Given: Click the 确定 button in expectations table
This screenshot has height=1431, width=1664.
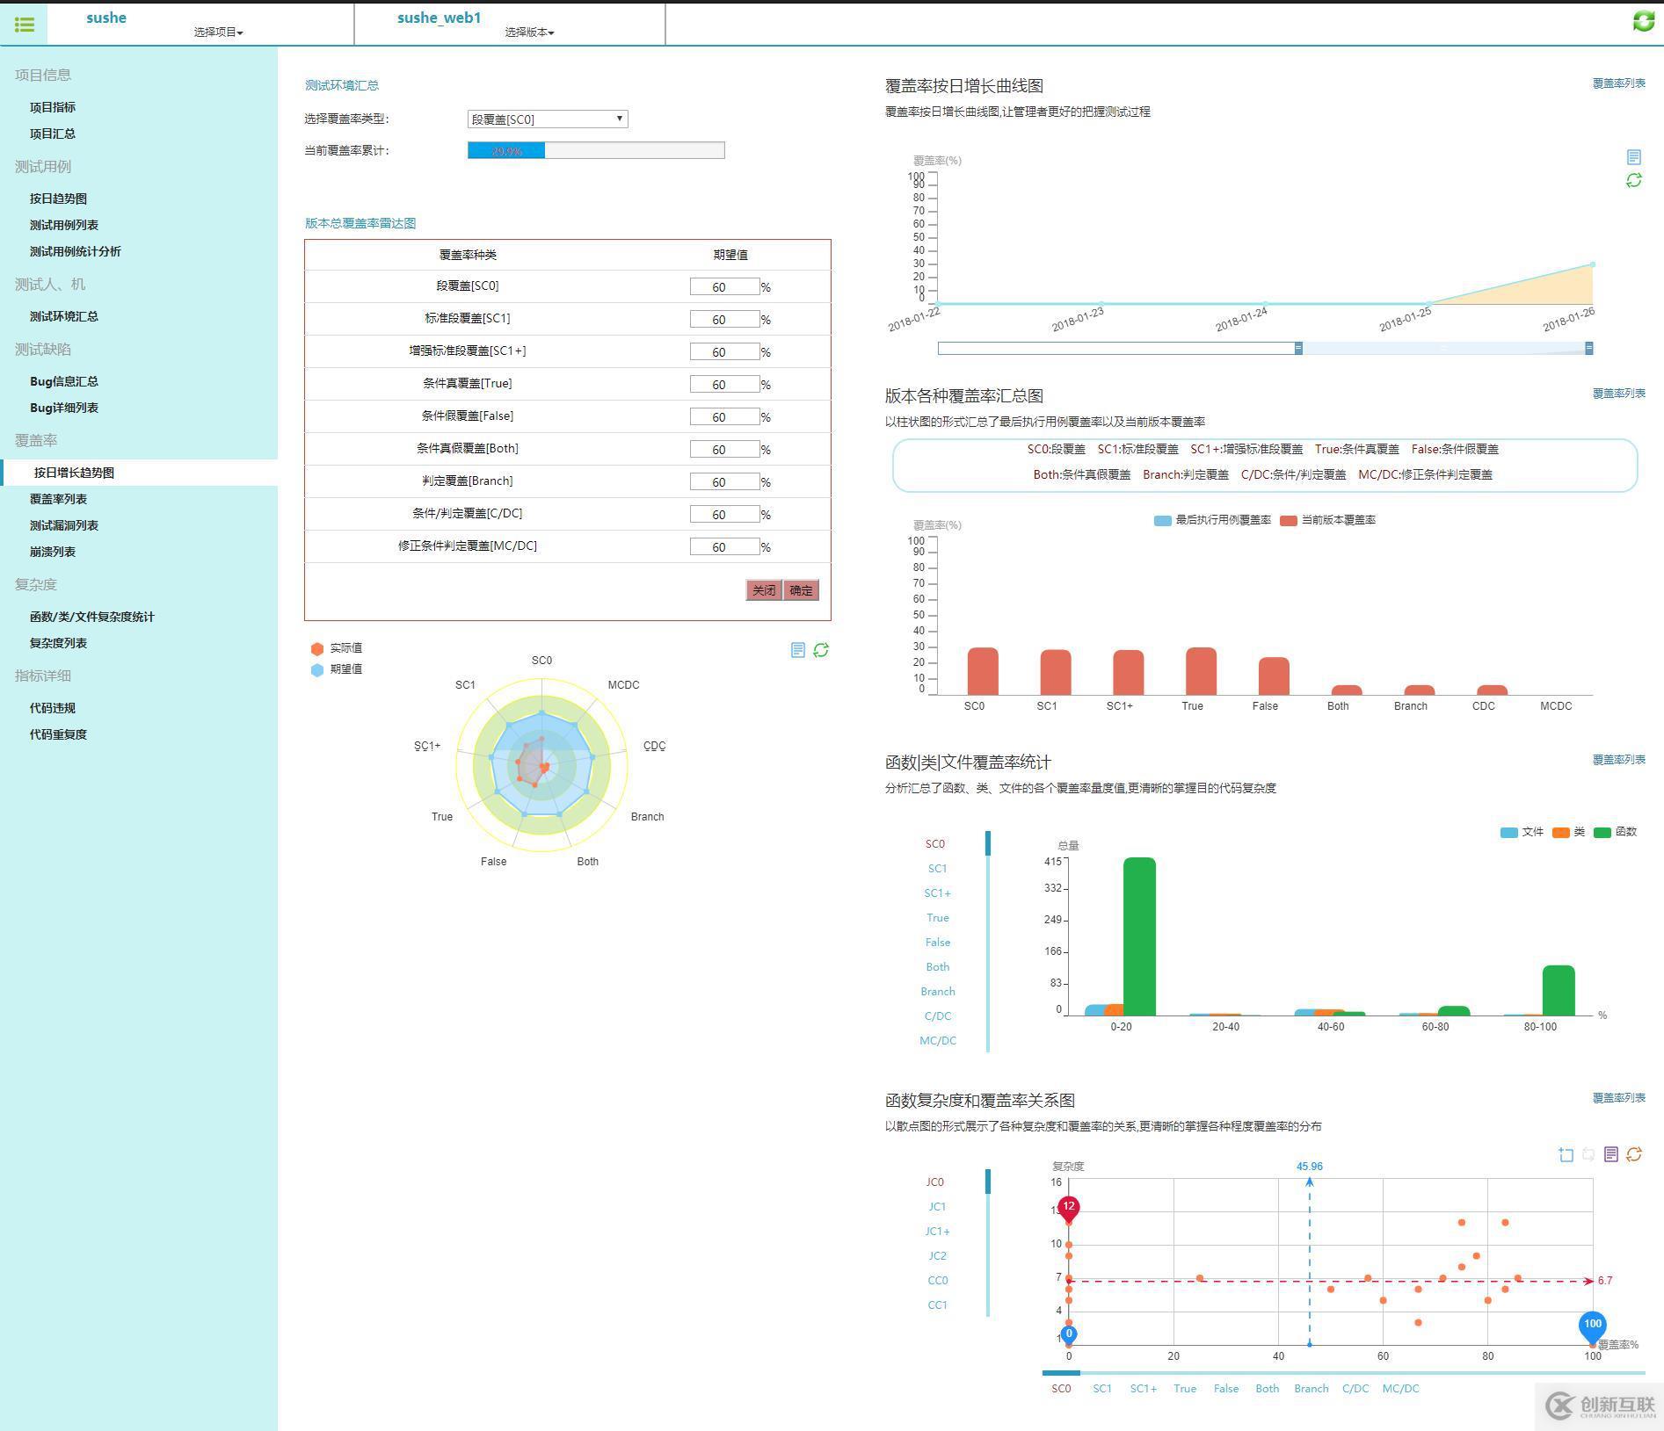Looking at the screenshot, I should 801,590.
